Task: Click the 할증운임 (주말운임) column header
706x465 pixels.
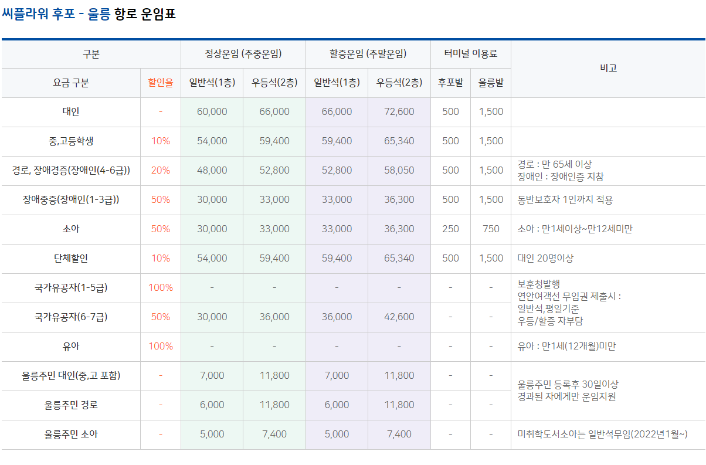Action: (368, 54)
